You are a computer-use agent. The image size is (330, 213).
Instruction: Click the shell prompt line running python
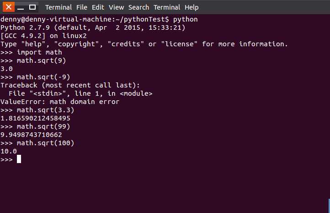pyautogui.click(x=99, y=19)
